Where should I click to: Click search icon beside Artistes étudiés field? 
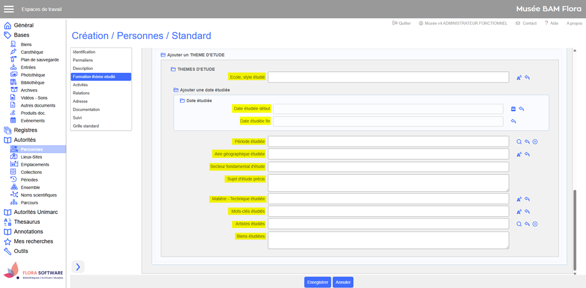click(519, 224)
